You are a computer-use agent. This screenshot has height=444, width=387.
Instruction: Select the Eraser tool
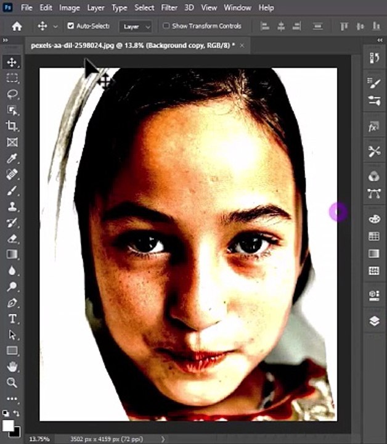[12, 239]
